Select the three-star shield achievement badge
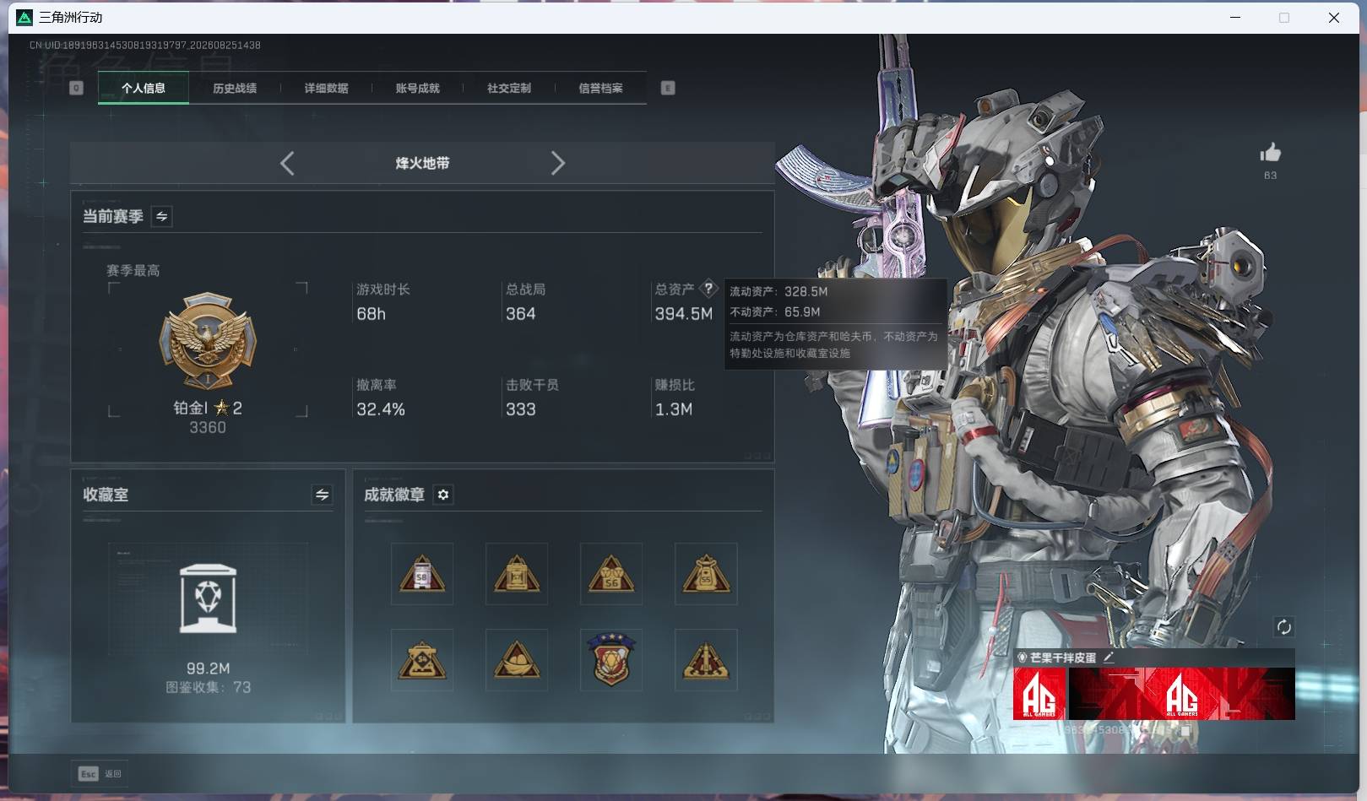The image size is (1367, 801). pyautogui.click(x=611, y=660)
